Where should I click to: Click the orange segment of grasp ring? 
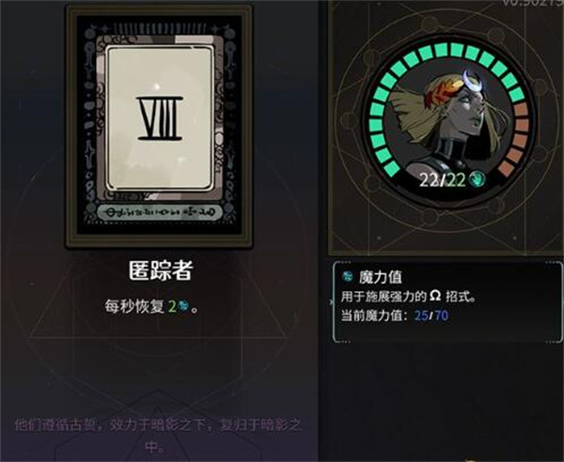pos(518,138)
